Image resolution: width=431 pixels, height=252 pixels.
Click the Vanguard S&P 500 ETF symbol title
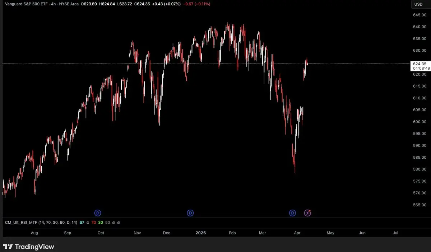(x=26, y=4)
